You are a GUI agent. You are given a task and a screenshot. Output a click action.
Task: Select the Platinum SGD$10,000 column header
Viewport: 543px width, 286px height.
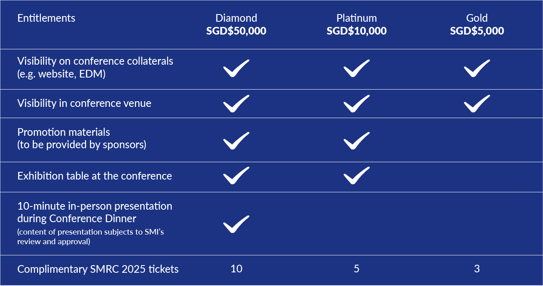coord(356,25)
